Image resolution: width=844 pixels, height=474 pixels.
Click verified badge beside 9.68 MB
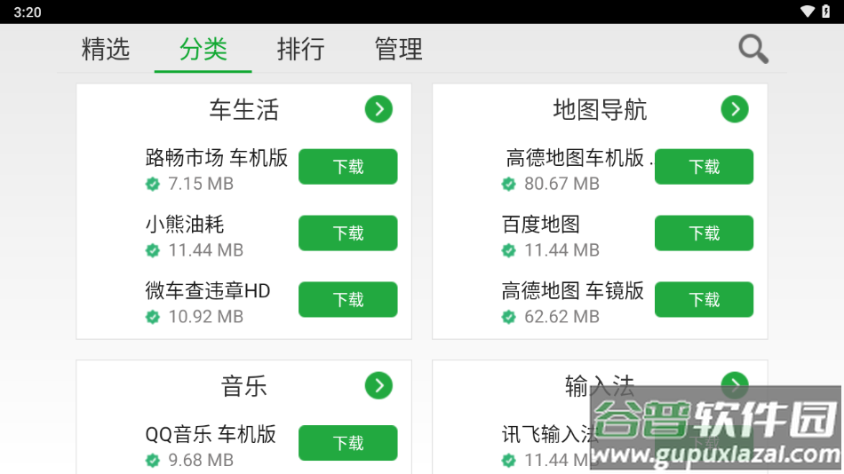(153, 461)
